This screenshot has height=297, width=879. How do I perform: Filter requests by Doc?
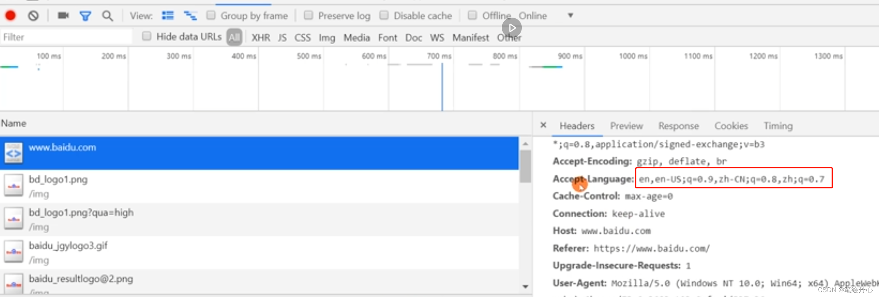click(x=413, y=38)
